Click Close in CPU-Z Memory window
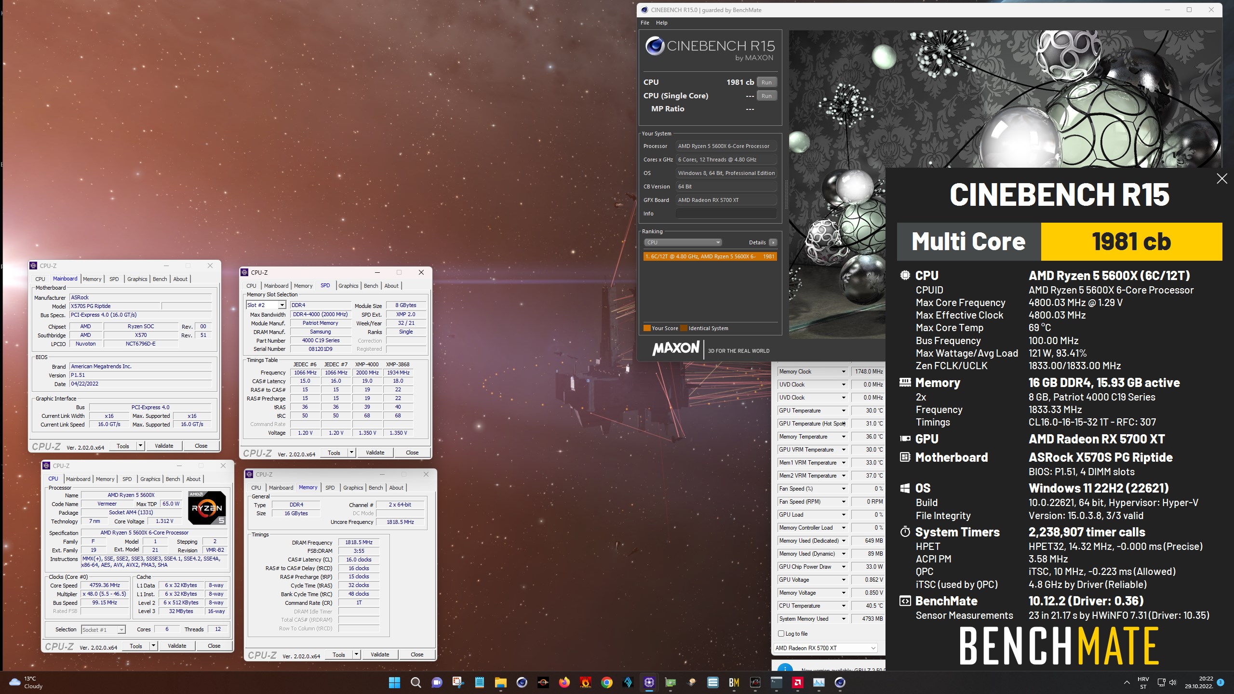This screenshot has height=694, width=1234. coord(417,654)
